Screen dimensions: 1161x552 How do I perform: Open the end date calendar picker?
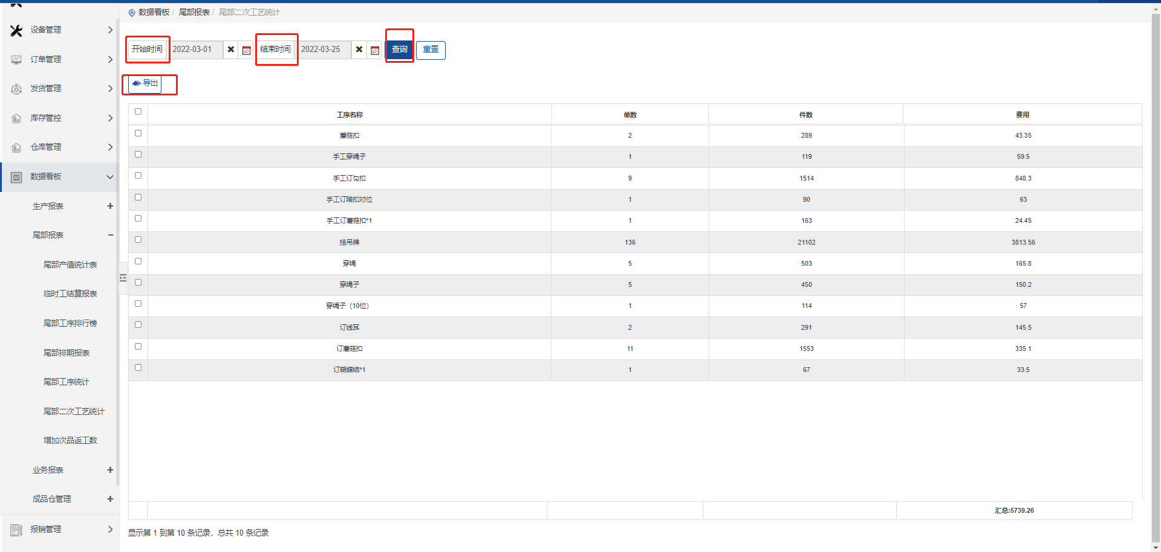pos(375,50)
